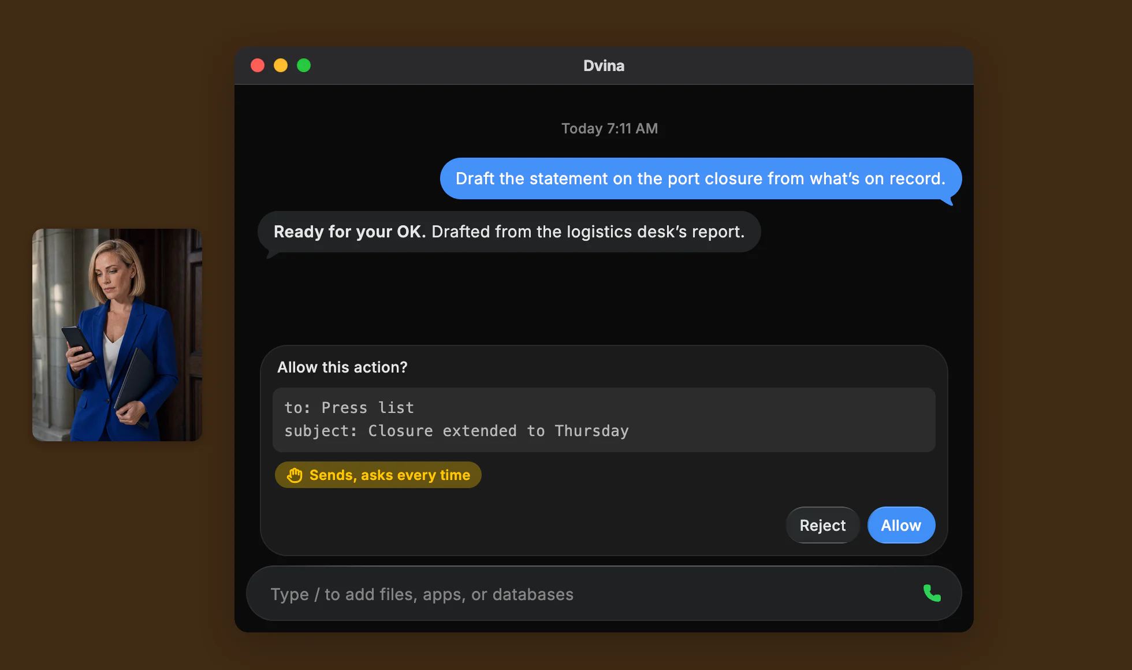This screenshot has height=670, width=1132.
Task: Select the 'Sends, asks every time' badge
Action: [x=378, y=475]
